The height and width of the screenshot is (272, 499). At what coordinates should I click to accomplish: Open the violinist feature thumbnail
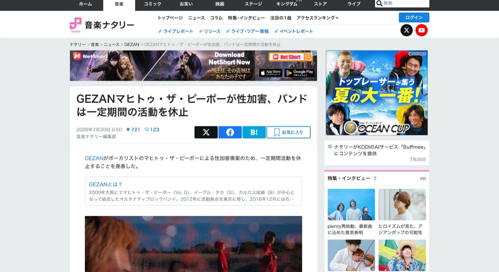point(351,255)
